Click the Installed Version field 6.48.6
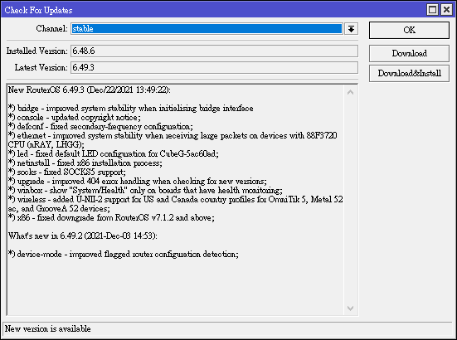Screen dimensions: 457x340 coord(214,51)
